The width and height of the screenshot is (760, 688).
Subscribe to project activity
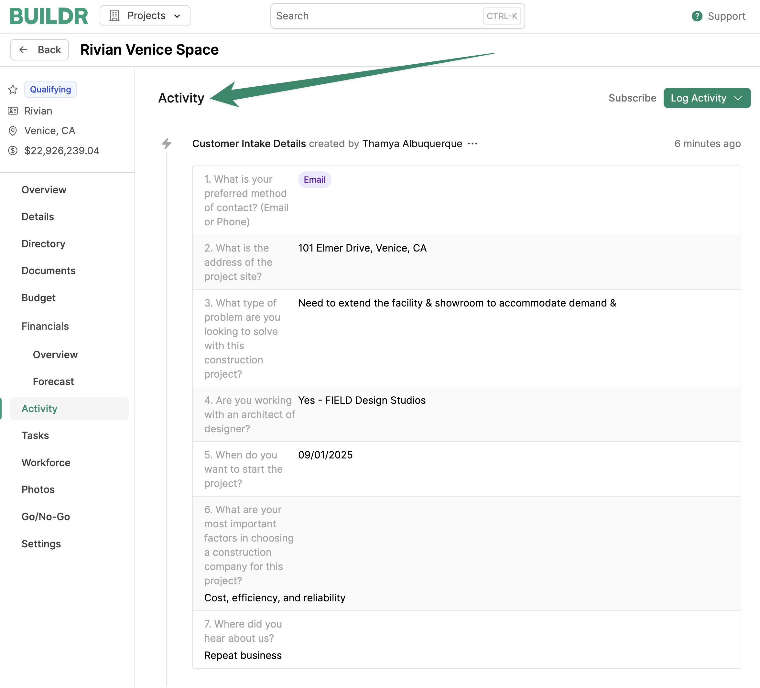(x=632, y=98)
